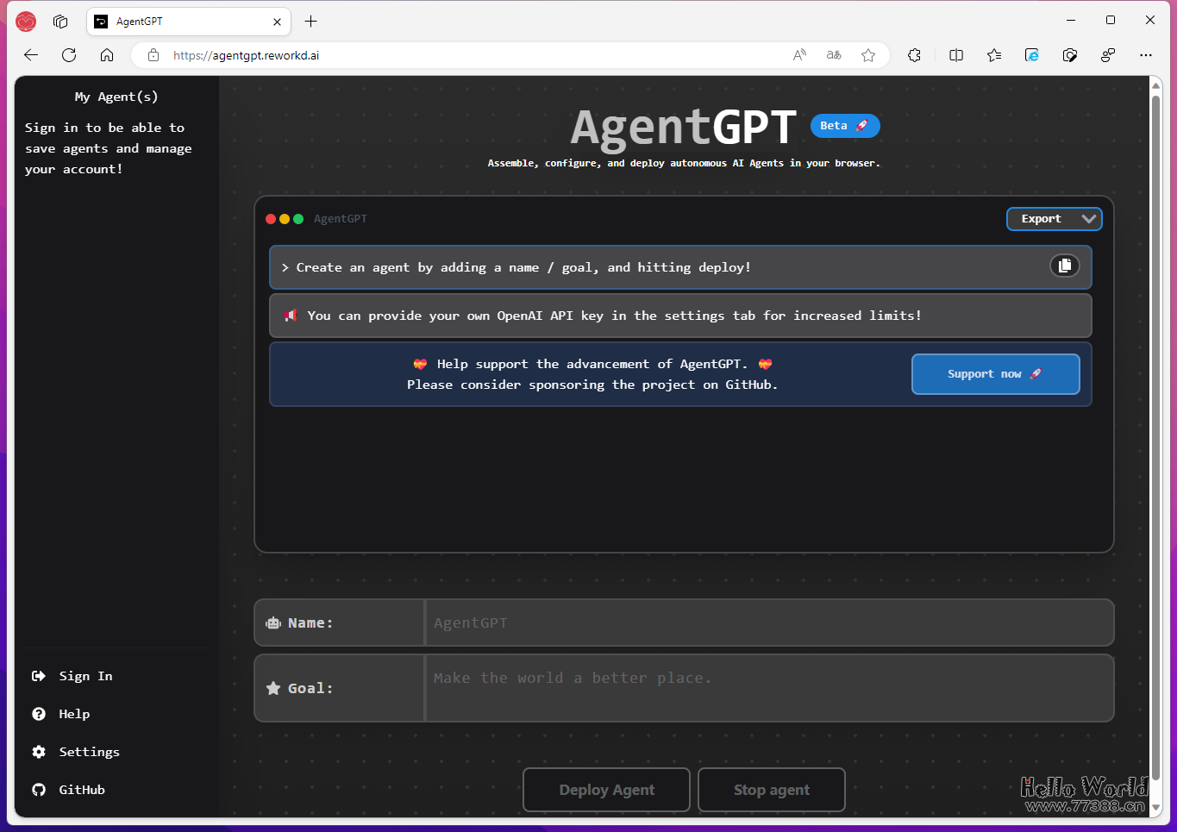Open Settings and more ellipsis menu
The width and height of the screenshot is (1177, 832).
coord(1146,55)
